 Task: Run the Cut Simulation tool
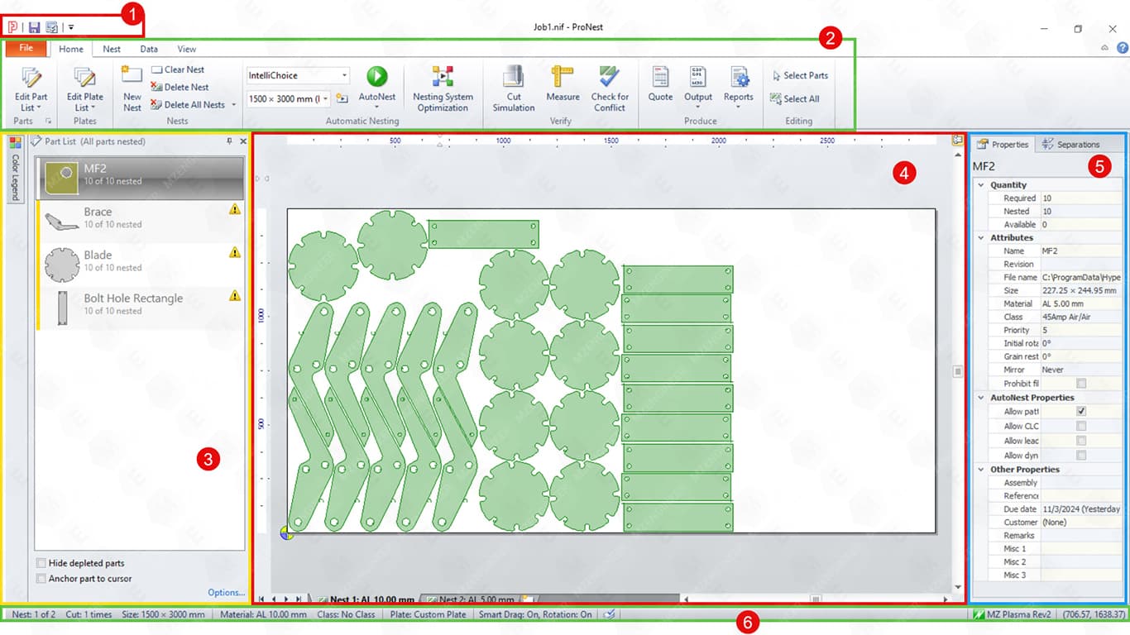tap(514, 89)
